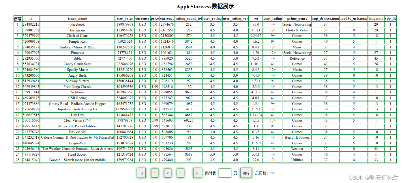Click the Clear Vision (17+) cell

77,120
